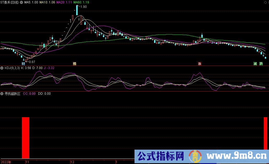The height and width of the screenshot is (164, 269).
Task: Click the 减 event marker icon
Action: click(255, 64)
